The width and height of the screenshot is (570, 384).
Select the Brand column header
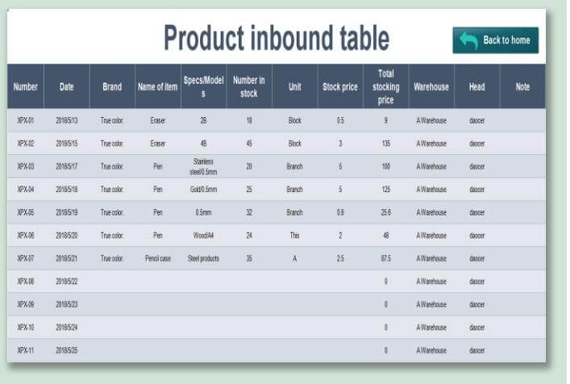(x=112, y=86)
